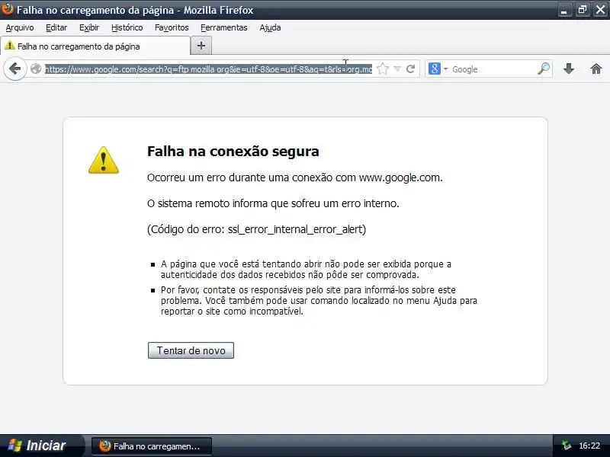Open the Exibir menu
Screen dimensions: 610x457
point(89,27)
